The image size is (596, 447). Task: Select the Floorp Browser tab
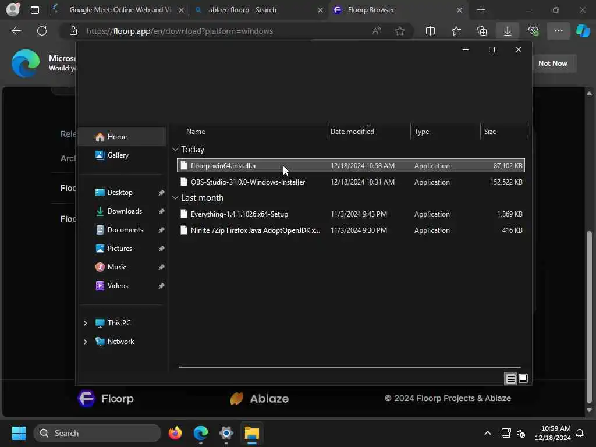click(x=398, y=10)
